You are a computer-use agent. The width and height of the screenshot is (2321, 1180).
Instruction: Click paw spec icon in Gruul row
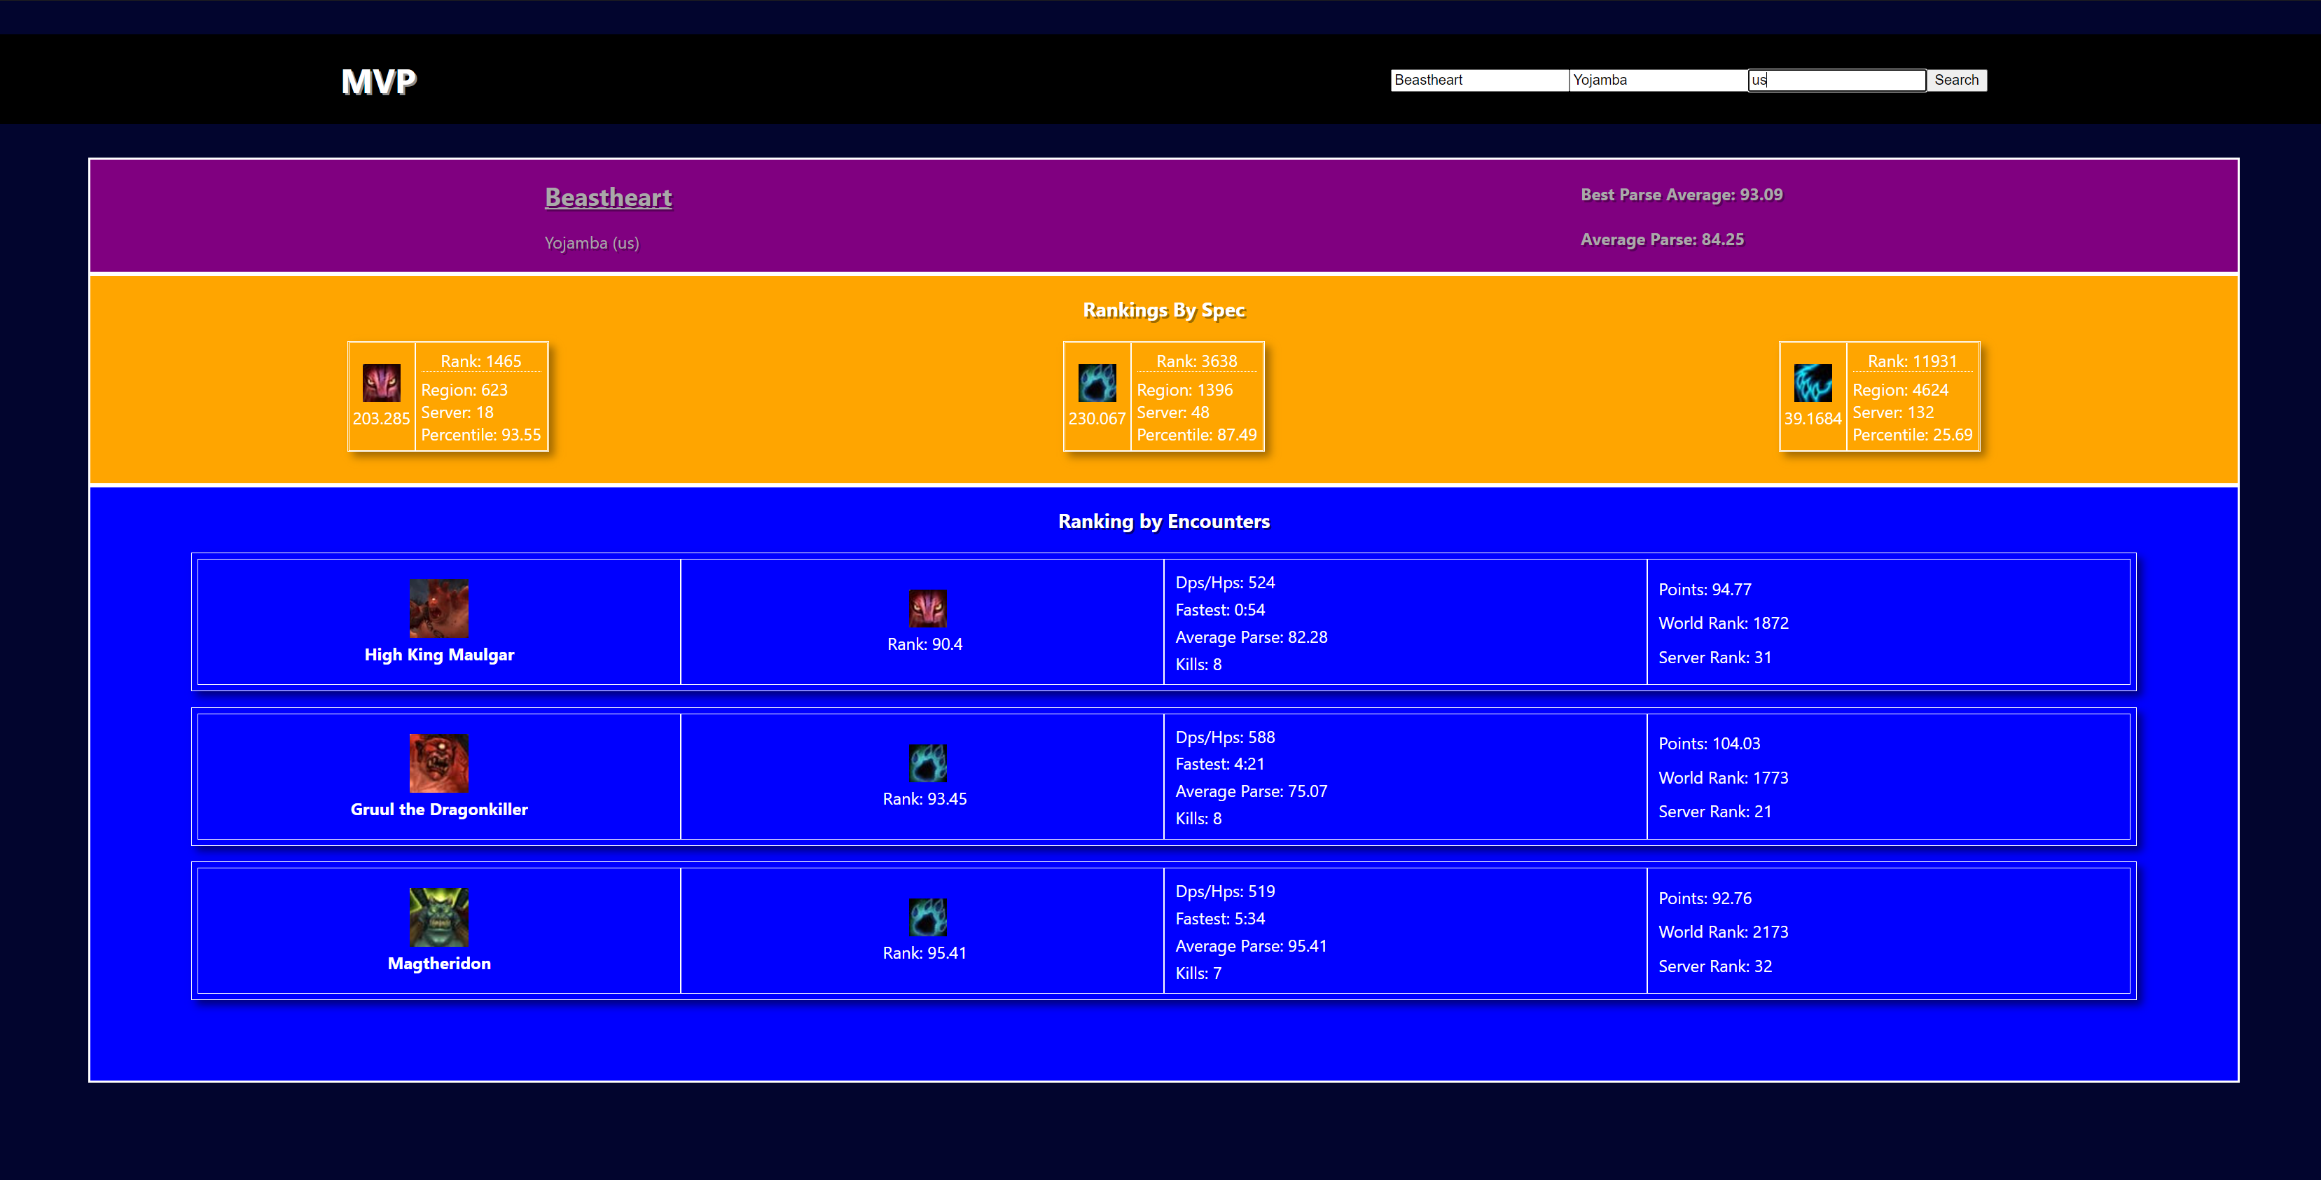(x=927, y=763)
